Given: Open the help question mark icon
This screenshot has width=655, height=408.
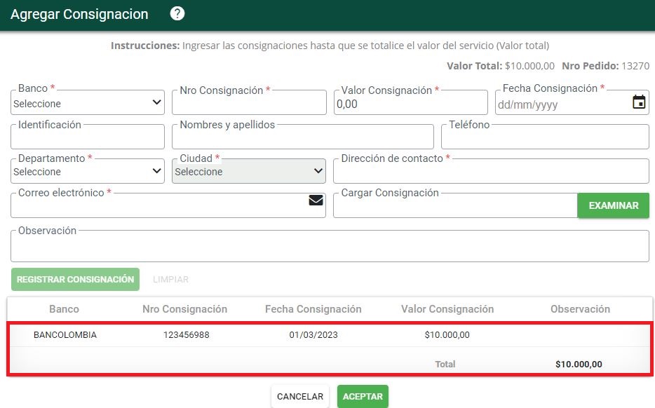Looking at the screenshot, I should pyautogui.click(x=177, y=14).
